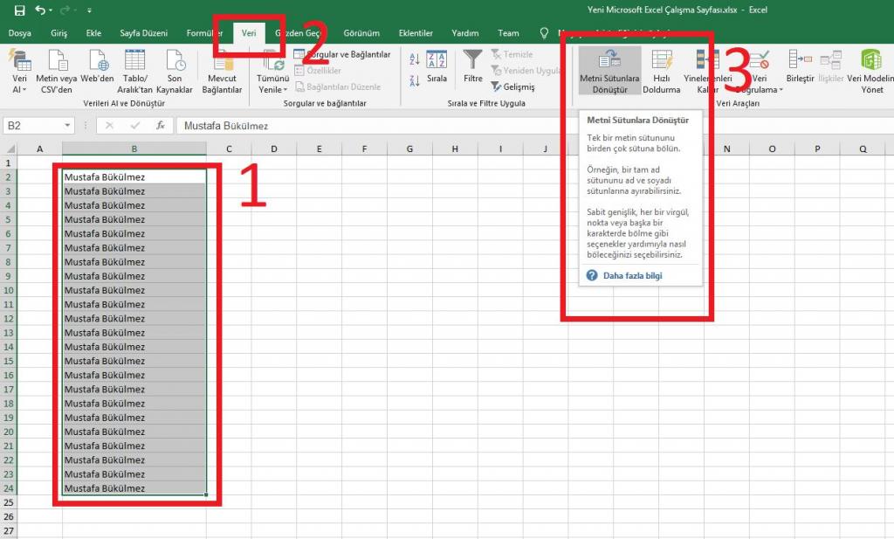Image resolution: width=894 pixels, height=539 pixels.
Task: Click the Undo arrow icon
Action: (x=40, y=10)
